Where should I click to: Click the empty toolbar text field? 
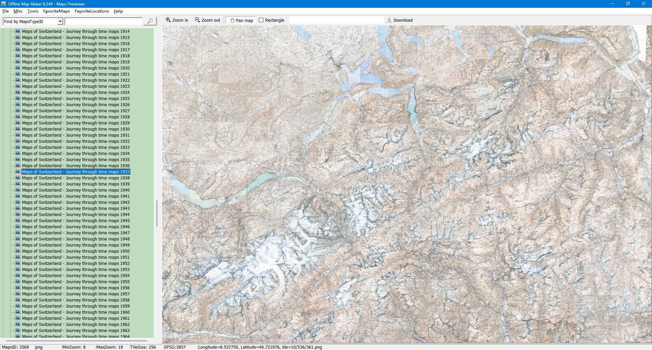[x=336, y=20]
